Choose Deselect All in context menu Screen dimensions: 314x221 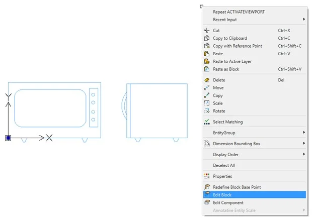[x=224, y=165]
